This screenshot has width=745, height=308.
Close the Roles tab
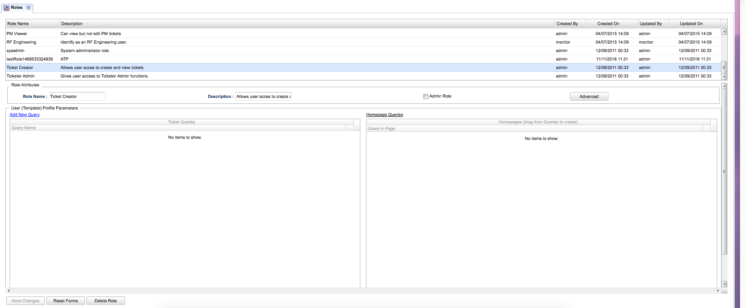tap(29, 8)
